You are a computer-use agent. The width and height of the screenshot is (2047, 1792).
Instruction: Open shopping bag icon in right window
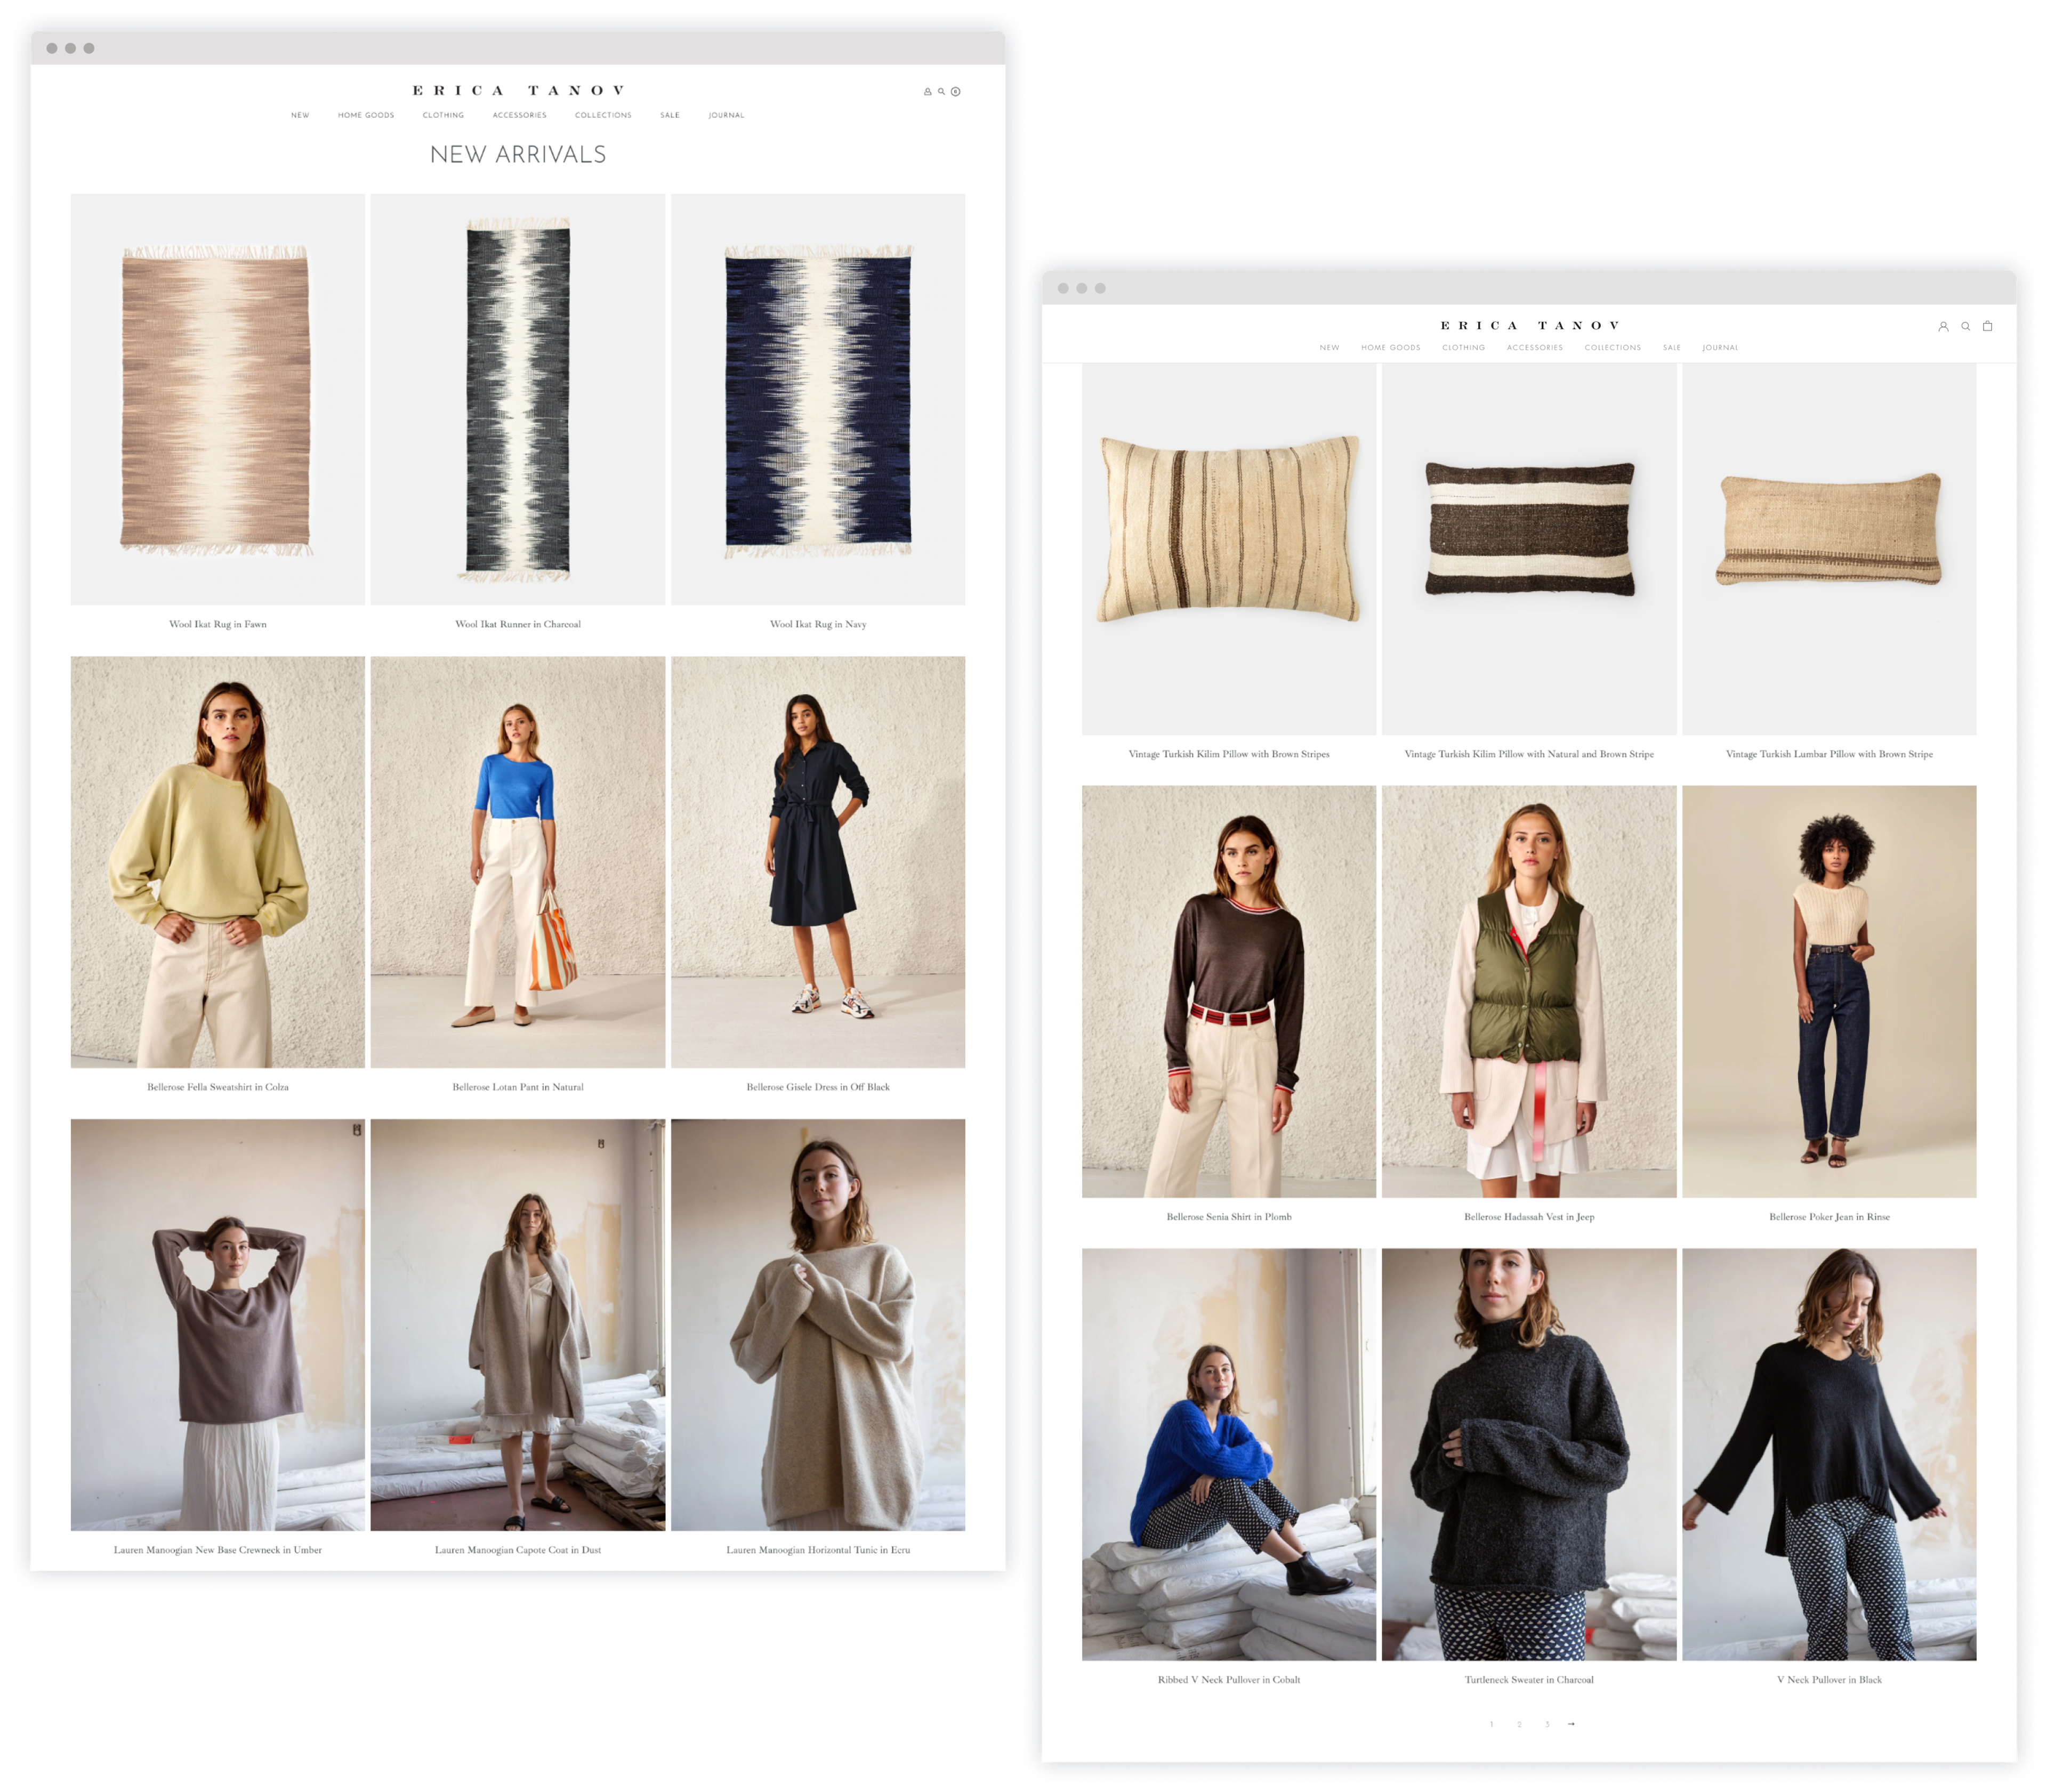tap(1988, 326)
